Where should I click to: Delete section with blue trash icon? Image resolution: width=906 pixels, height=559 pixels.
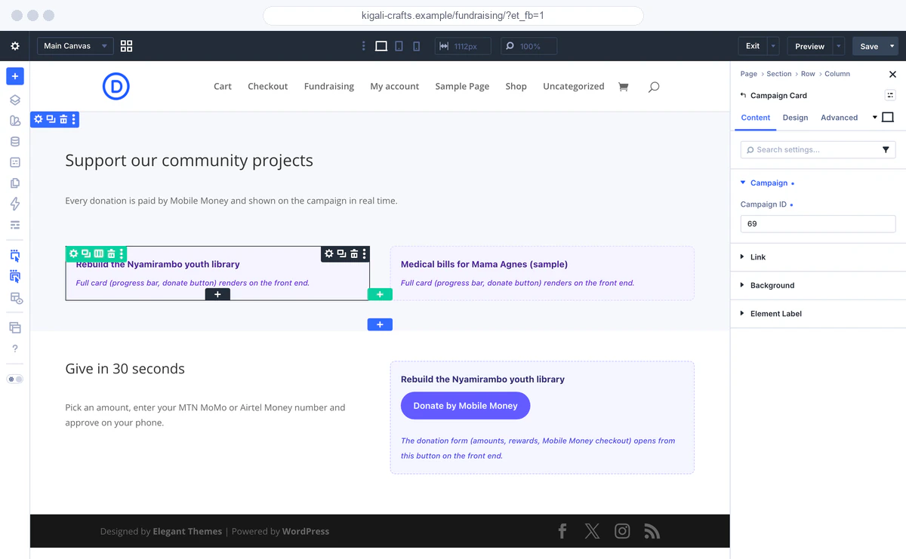pyautogui.click(x=63, y=119)
